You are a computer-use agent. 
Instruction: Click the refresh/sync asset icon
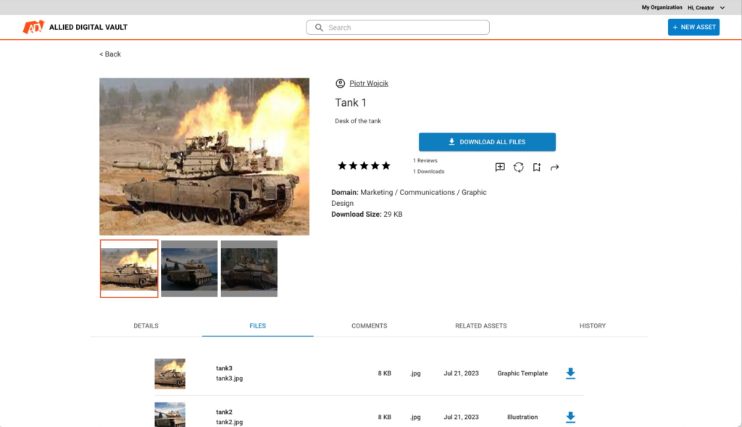tap(519, 167)
